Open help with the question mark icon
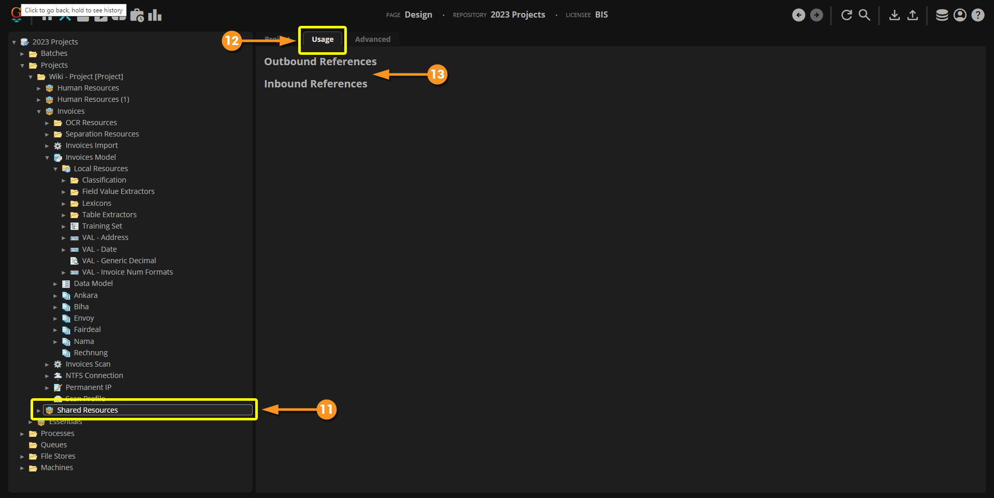 click(978, 15)
